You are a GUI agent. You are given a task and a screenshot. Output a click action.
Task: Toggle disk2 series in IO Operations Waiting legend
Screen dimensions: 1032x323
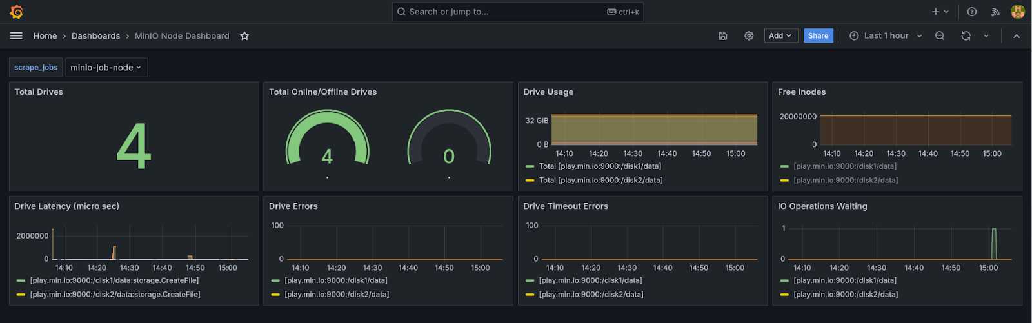coord(845,295)
